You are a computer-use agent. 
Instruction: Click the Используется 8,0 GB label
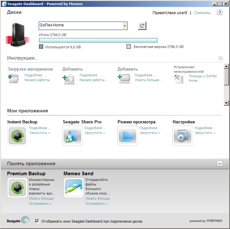pos(63,47)
